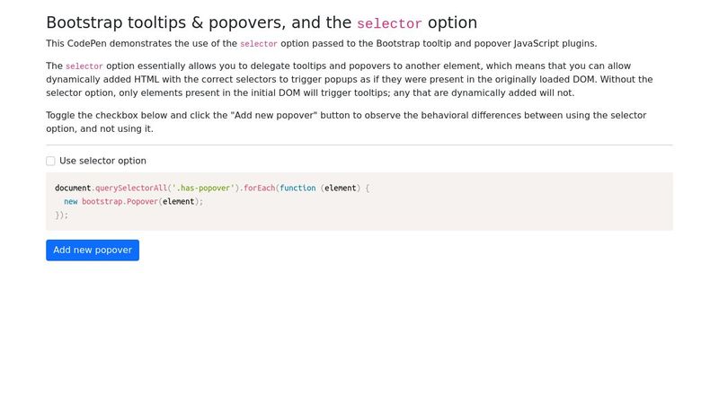Click the document token starting the code
This screenshot has height=404, width=719.
click(x=73, y=188)
